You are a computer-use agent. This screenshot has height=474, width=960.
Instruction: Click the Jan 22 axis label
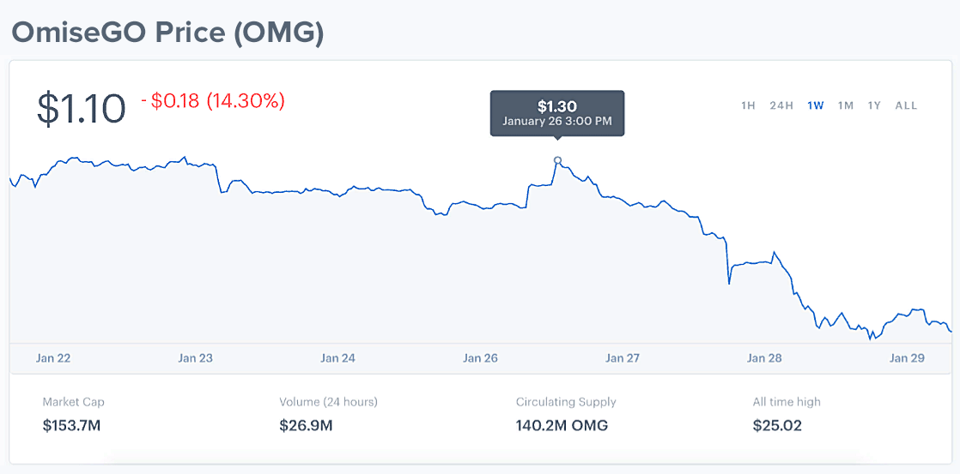click(53, 358)
